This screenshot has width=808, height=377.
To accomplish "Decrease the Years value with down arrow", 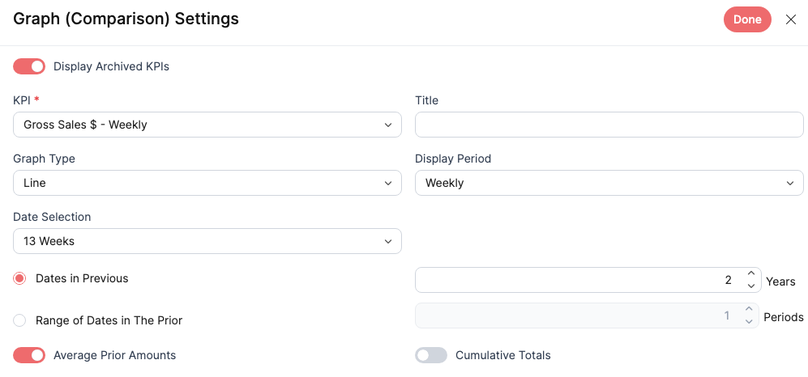I will click(x=751, y=286).
